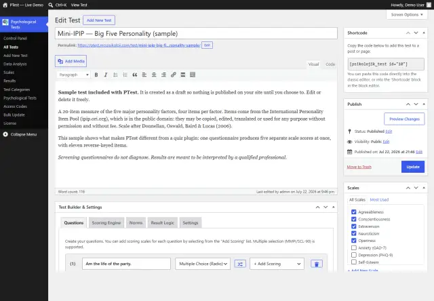
Task: Collapse the Scales panel
Action: tap(424, 188)
